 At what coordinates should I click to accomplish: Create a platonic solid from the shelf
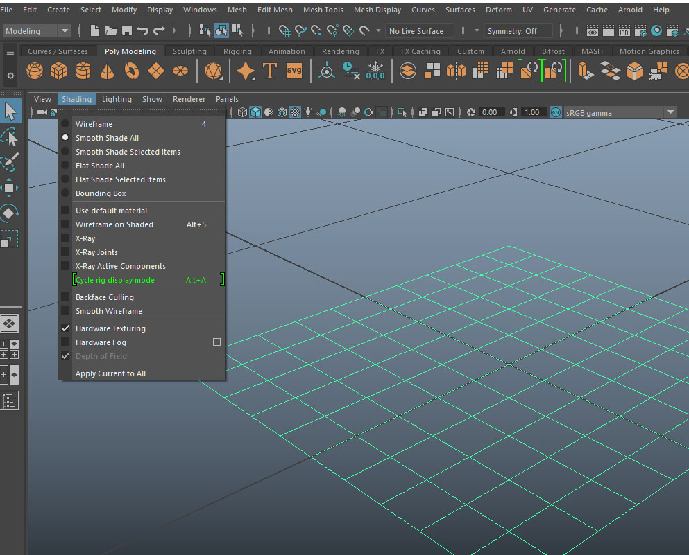[x=214, y=71]
